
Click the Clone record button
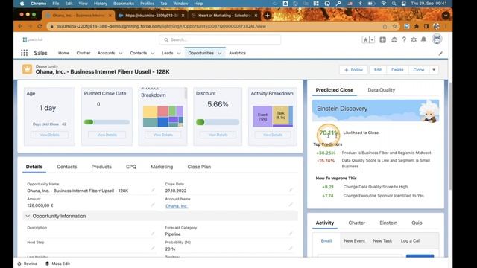(419, 70)
